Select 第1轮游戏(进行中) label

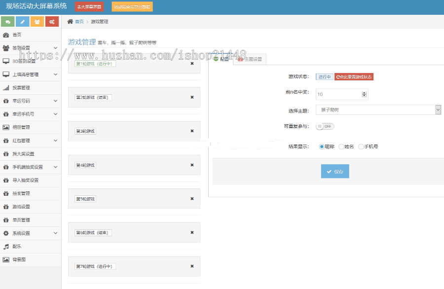[95, 64]
